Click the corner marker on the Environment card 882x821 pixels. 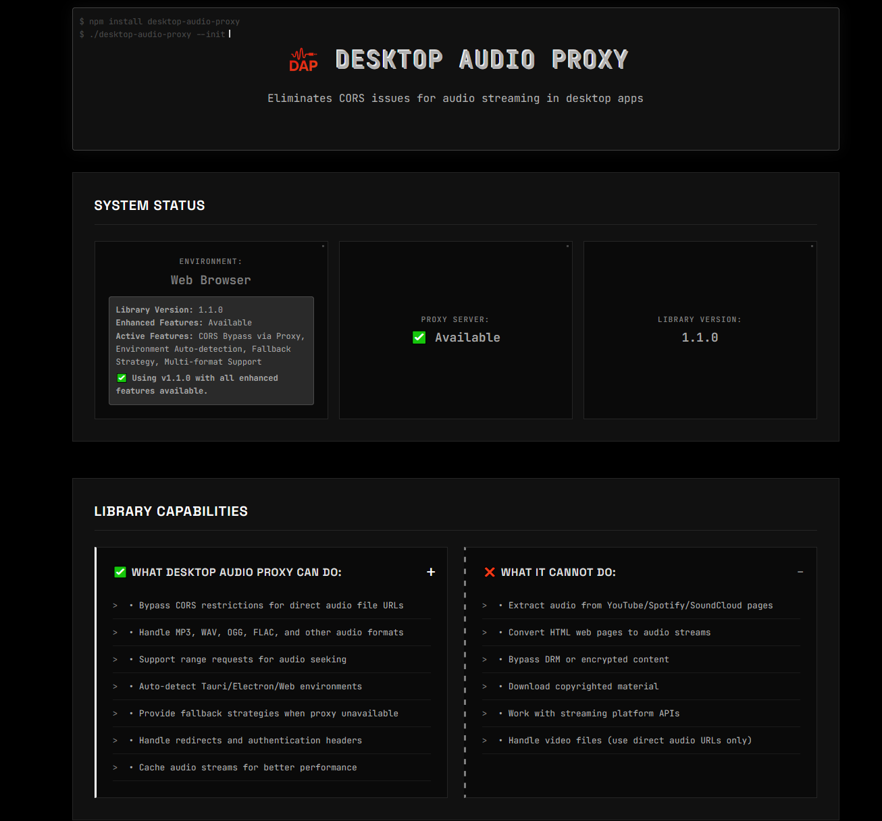click(323, 246)
